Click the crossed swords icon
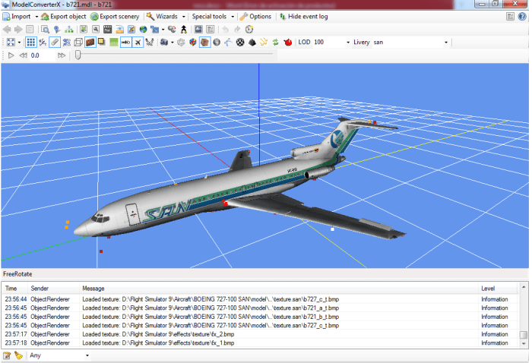The image size is (532, 363). coord(150,43)
